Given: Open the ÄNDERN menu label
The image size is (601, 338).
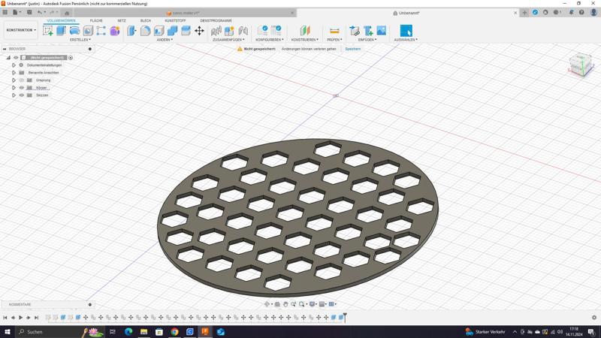Looking at the screenshot, I should coord(165,40).
